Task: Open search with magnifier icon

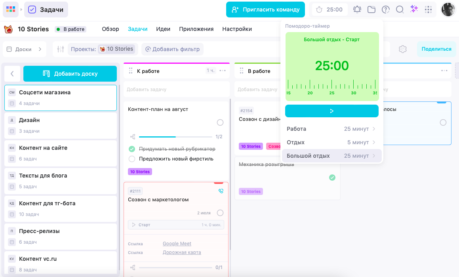Action: [x=400, y=10]
